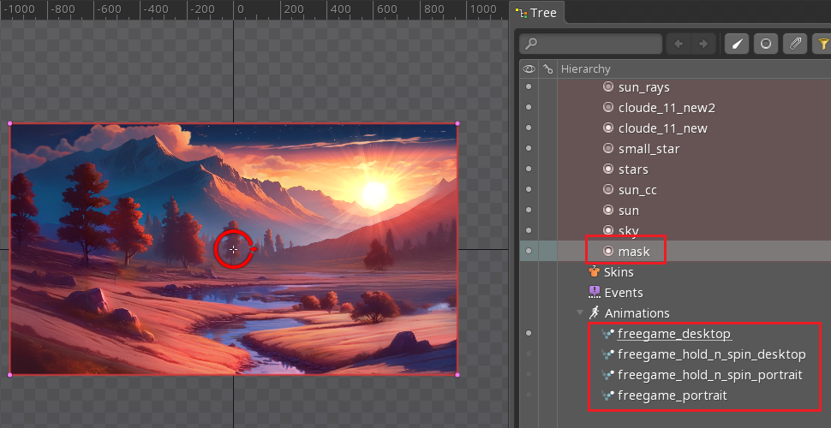Click the Skins shirt icon
Viewport: 831px width, 428px height.
pos(595,272)
